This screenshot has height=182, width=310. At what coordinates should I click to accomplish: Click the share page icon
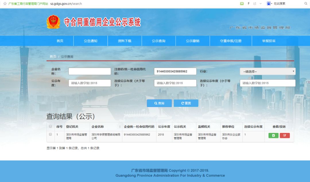[255, 3]
